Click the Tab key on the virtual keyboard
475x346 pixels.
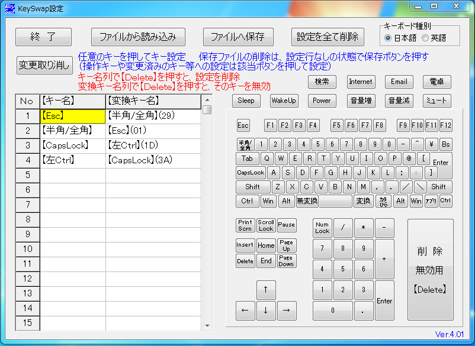pos(247,159)
